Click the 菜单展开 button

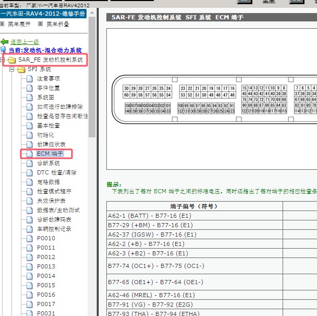(19, 24)
